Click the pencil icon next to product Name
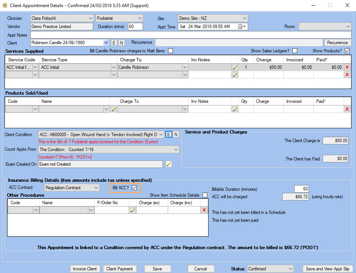Screen dimensions: 356x273 [x=114, y=109]
